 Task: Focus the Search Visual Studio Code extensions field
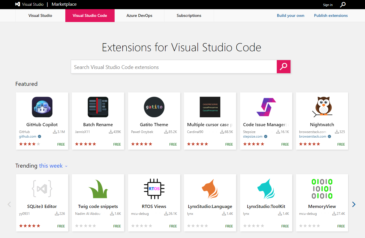[174, 67]
